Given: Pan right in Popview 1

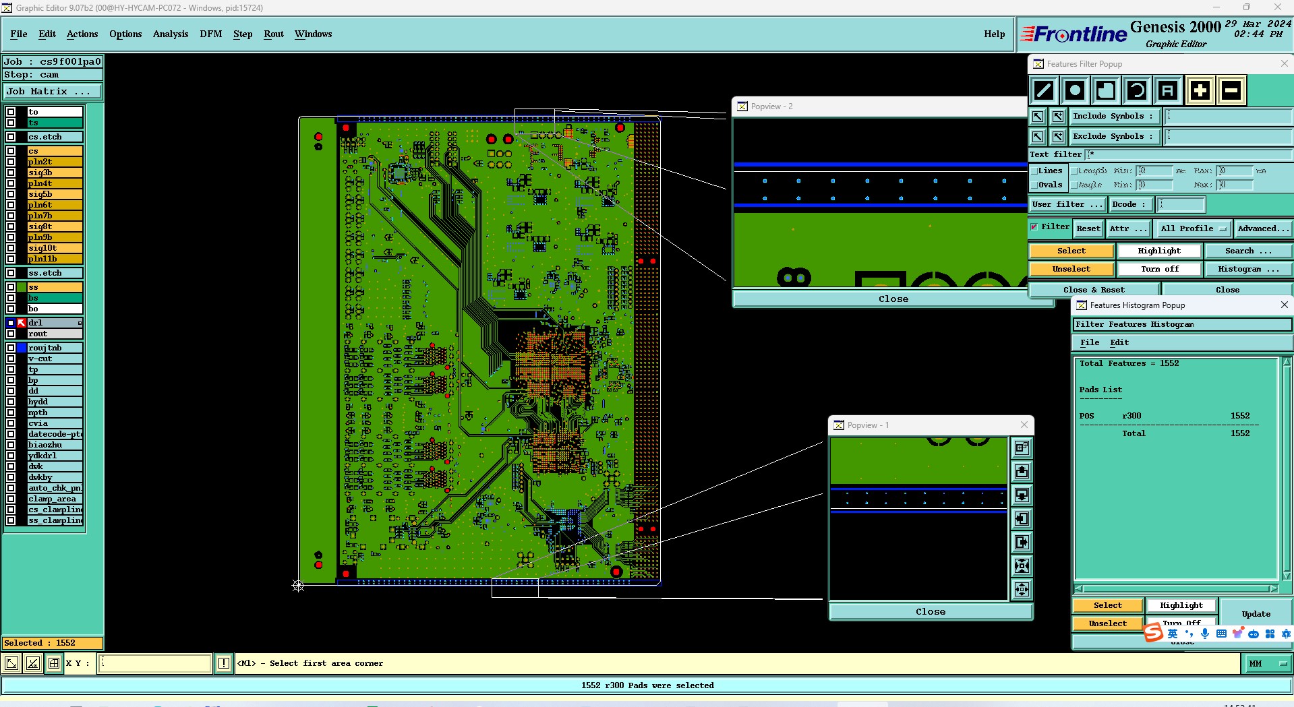Looking at the screenshot, I should tap(1022, 542).
